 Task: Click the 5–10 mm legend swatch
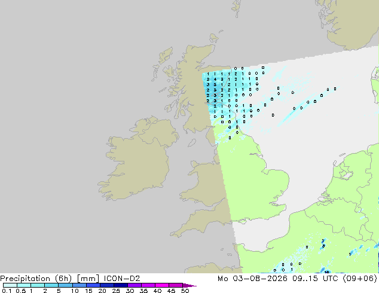click(x=65, y=285)
